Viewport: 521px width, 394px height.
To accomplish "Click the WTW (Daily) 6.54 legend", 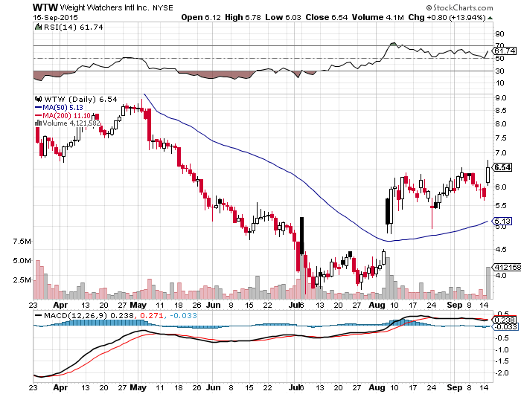I will click(x=80, y=99).
